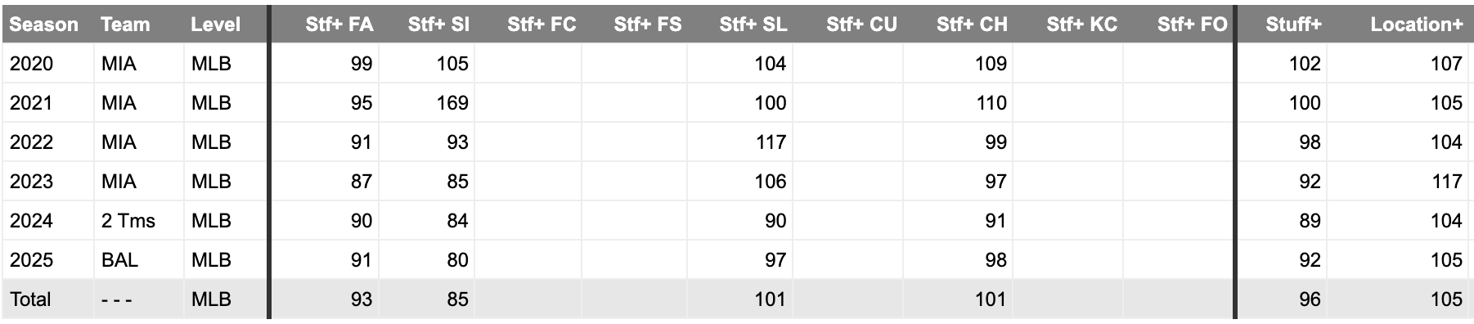Select the Stf+ KC column header
1474x324 pixels.
click(1081, 25)
